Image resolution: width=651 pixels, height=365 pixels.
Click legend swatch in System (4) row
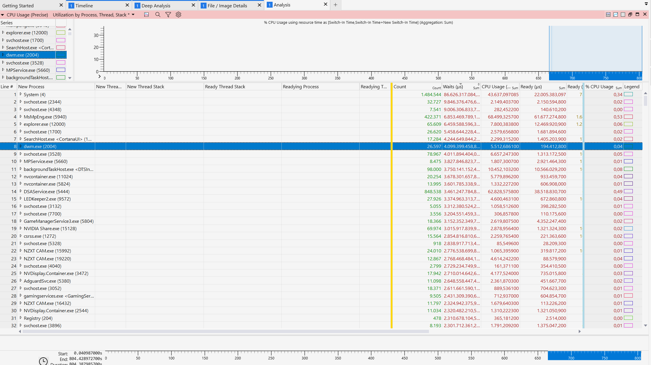628,94
